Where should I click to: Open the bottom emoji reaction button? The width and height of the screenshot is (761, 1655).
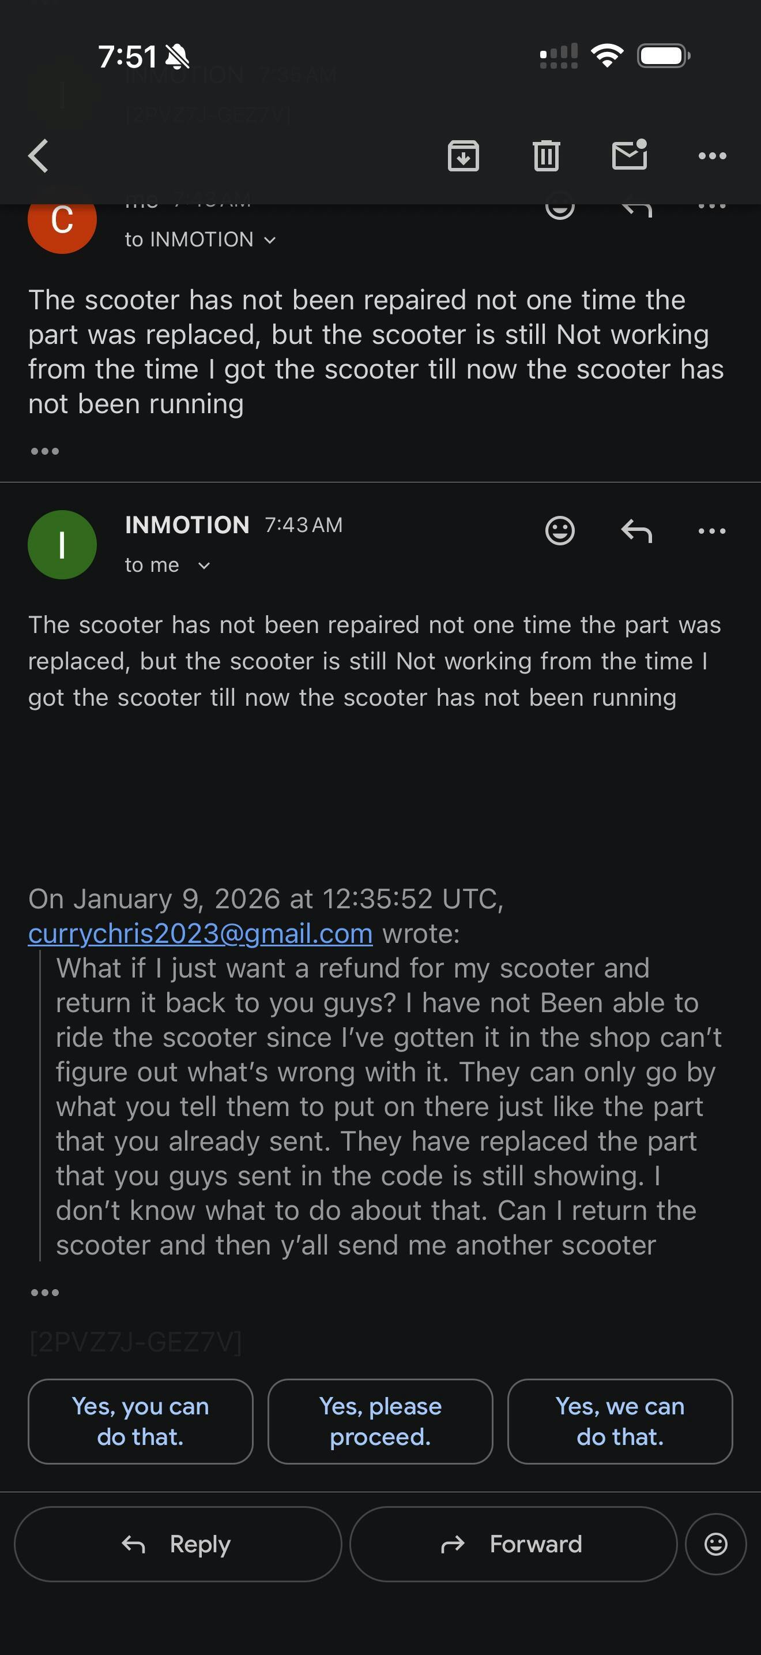click(x=715, y=1544)
